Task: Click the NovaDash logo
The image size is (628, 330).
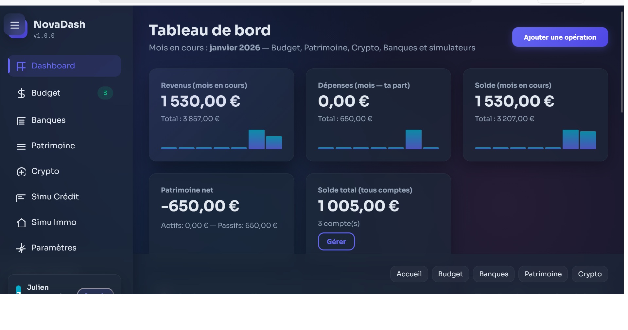Action: point(59,24)
